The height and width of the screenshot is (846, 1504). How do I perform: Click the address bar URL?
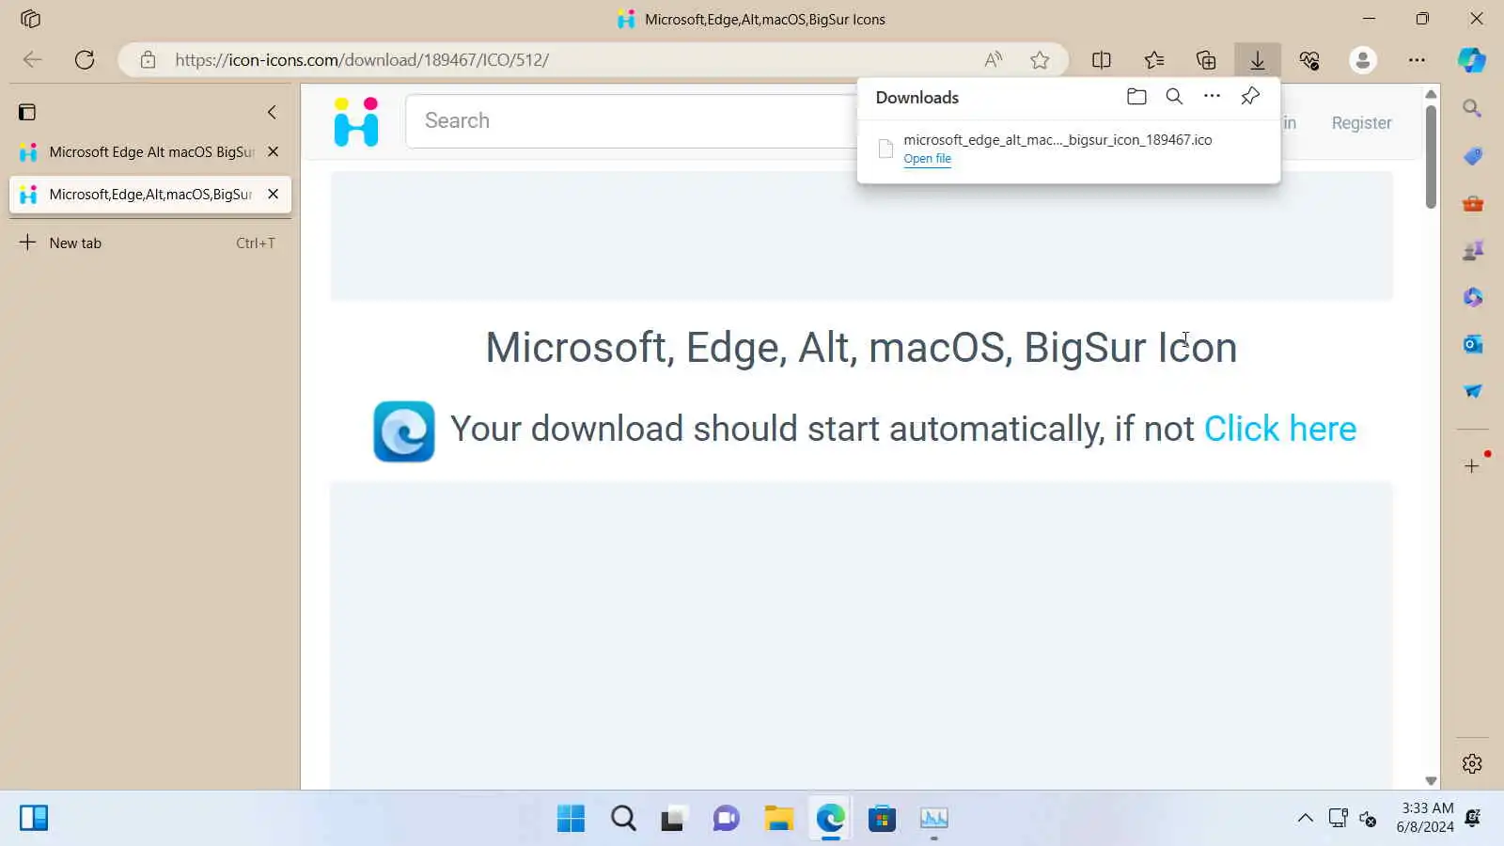pyautogui.click(x=362, y=60)
